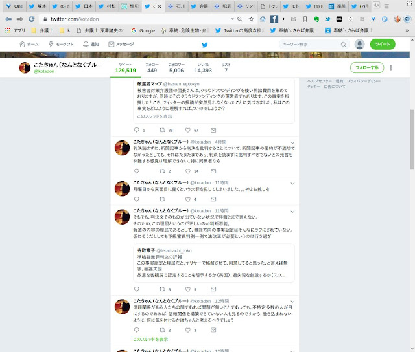The height and width of the screenshot is (352, 415).
Task: Retweet the tweet about 月曜日
Action: pos(162,199)
